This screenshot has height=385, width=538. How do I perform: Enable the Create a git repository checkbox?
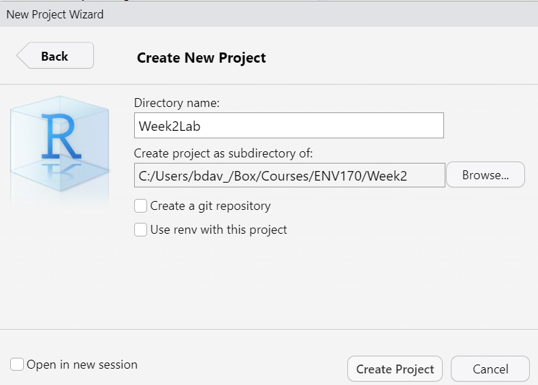(x=141, y=206)
